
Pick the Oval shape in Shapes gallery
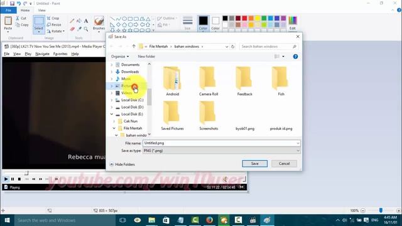click(x=124, y=19)
